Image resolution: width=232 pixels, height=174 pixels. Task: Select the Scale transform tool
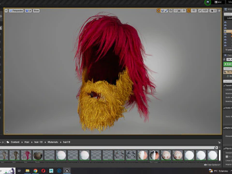coord(166,11)
